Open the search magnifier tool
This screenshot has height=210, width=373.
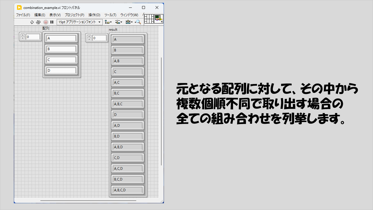coord(138,22)
